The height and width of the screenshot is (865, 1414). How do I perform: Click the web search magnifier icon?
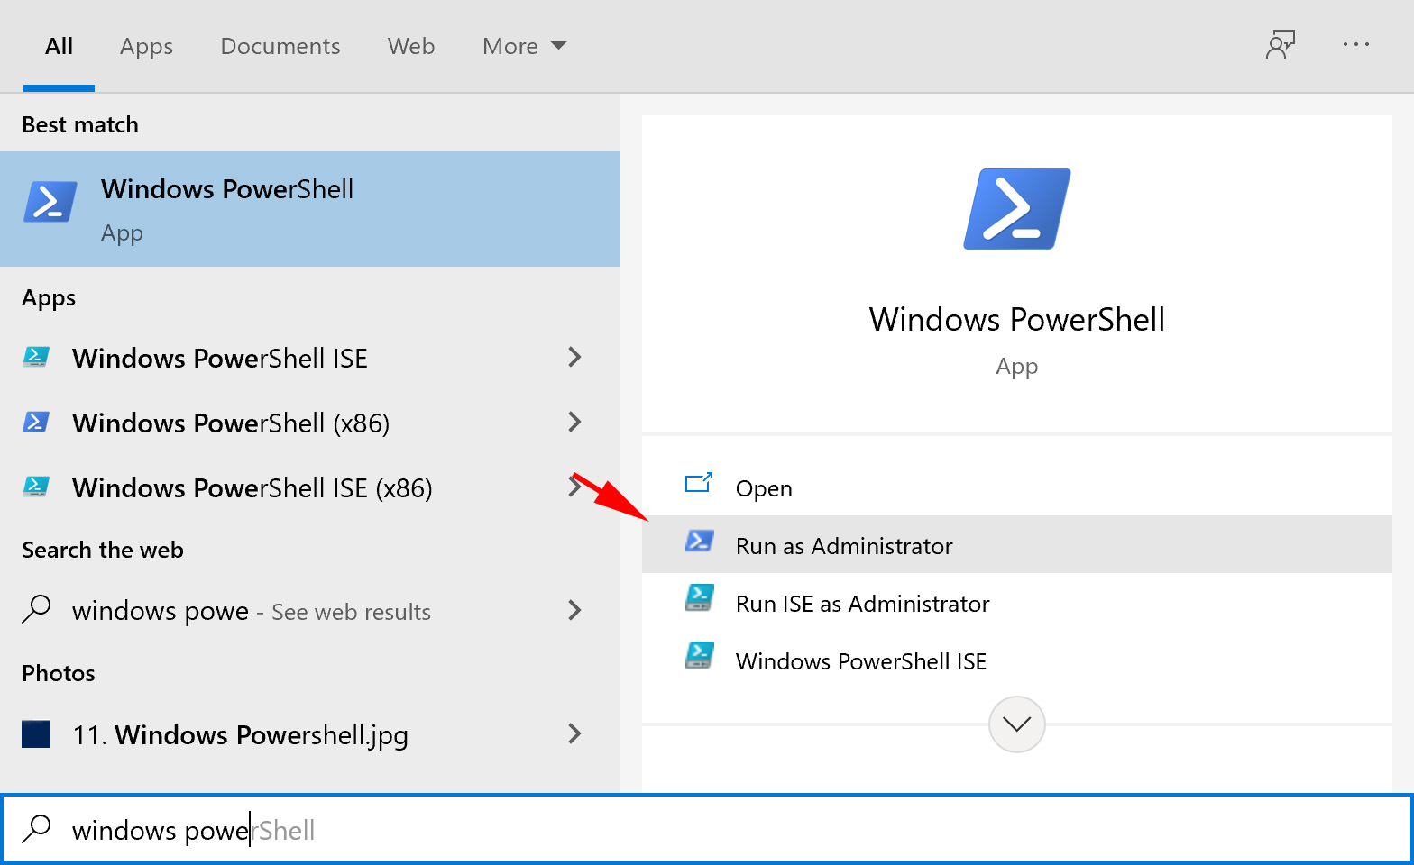(x=36, y=609)
